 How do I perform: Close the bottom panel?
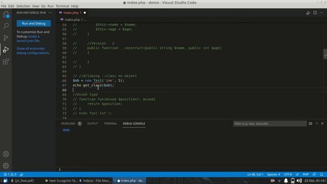click(322, 124)
